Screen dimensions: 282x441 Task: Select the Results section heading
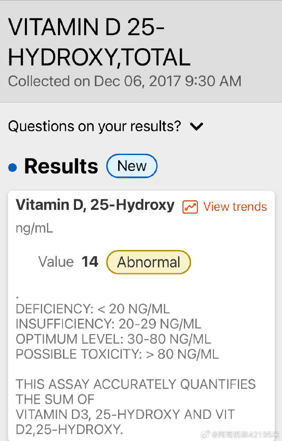61,166
